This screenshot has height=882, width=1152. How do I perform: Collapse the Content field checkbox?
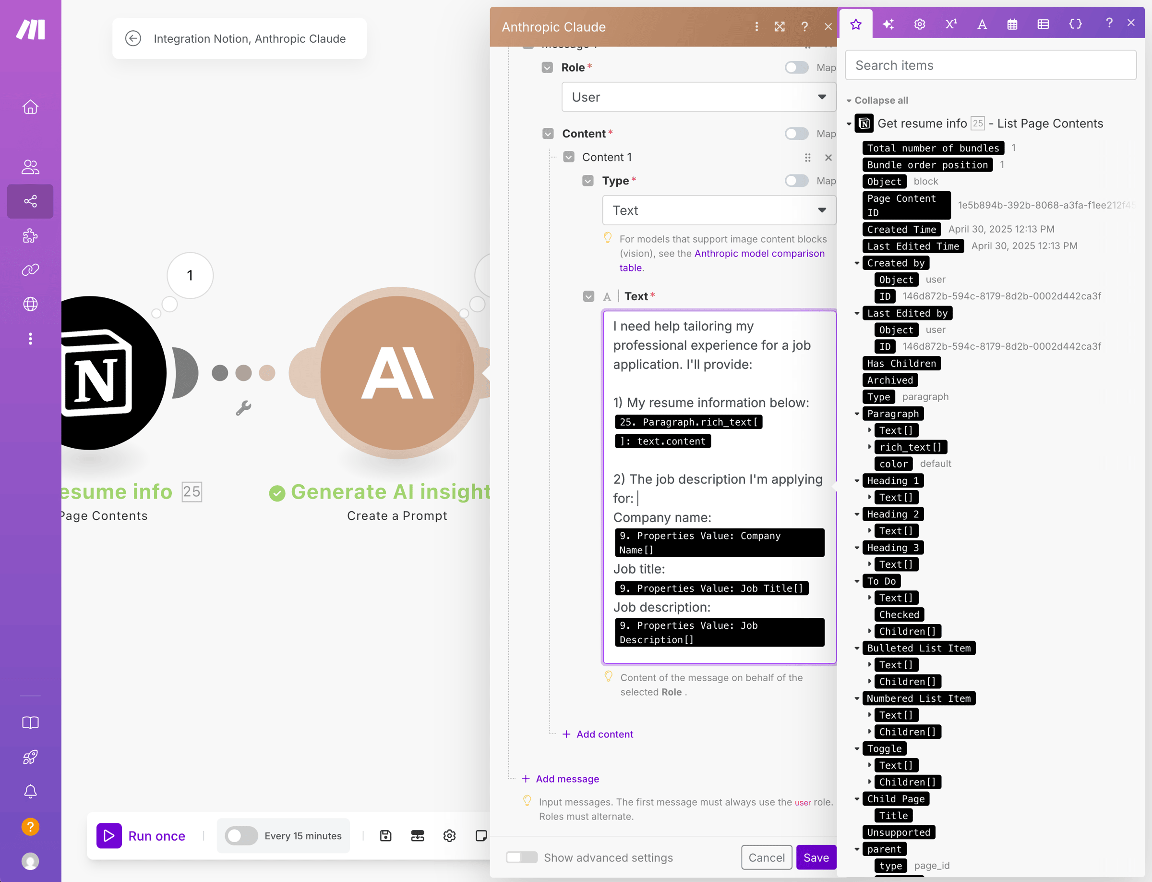pos(548,134)
